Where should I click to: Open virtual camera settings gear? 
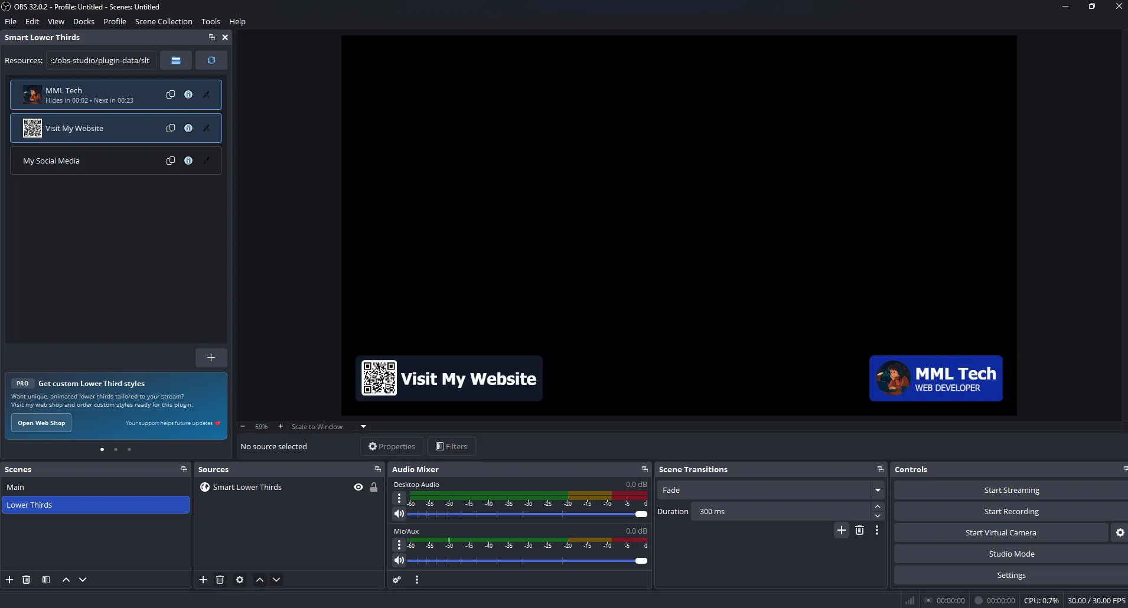tap(1119, 532)
